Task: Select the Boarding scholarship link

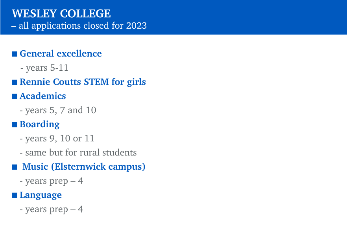Action: coord(40,124)
